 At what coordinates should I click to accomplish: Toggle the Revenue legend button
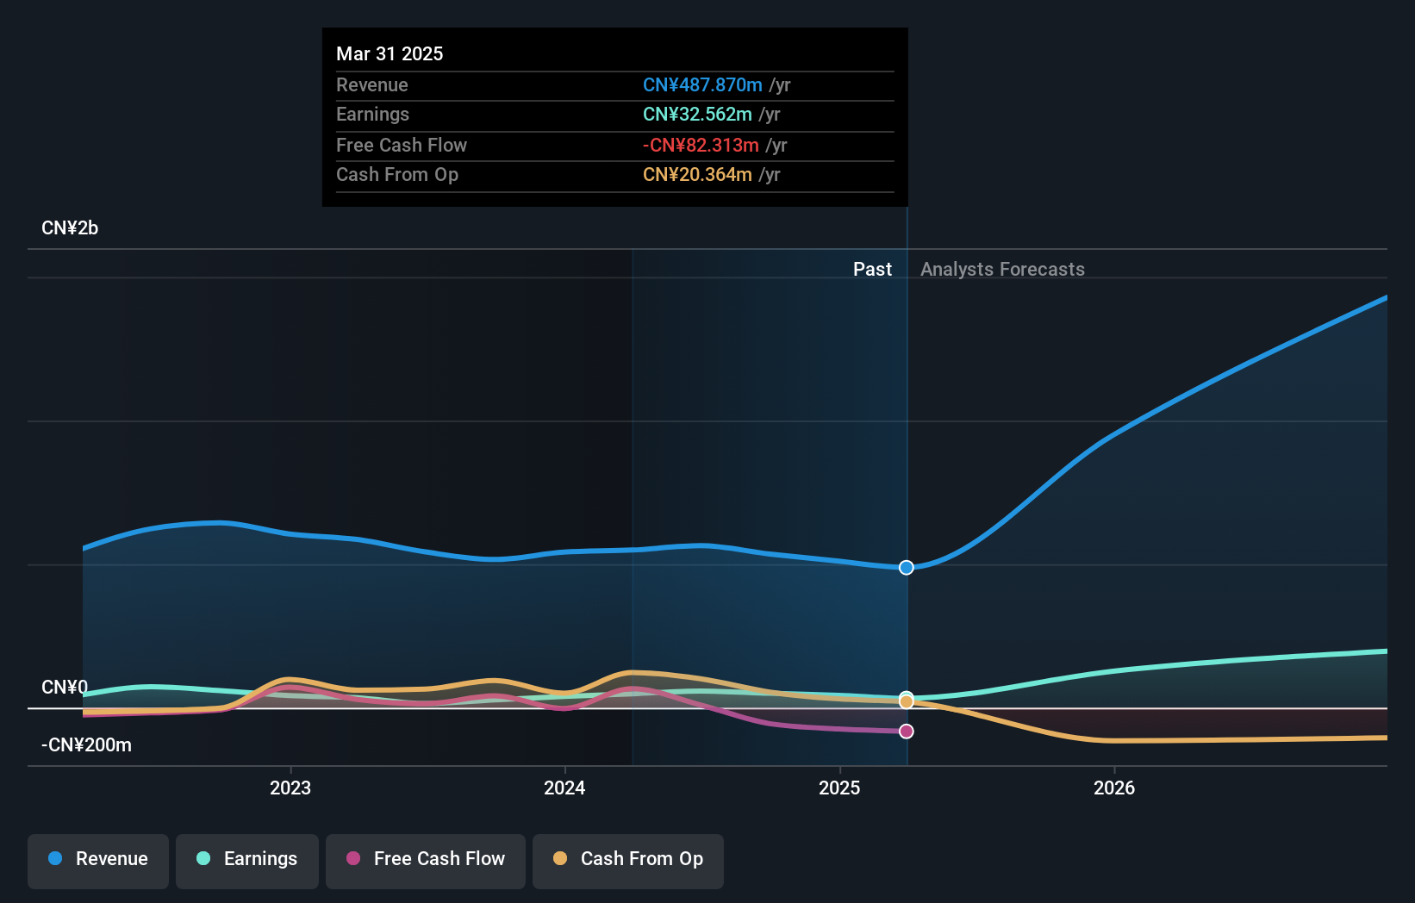click(x=98, y=861)
